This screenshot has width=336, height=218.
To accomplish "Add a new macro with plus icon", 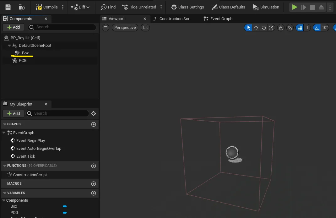I will pos(94,184).
